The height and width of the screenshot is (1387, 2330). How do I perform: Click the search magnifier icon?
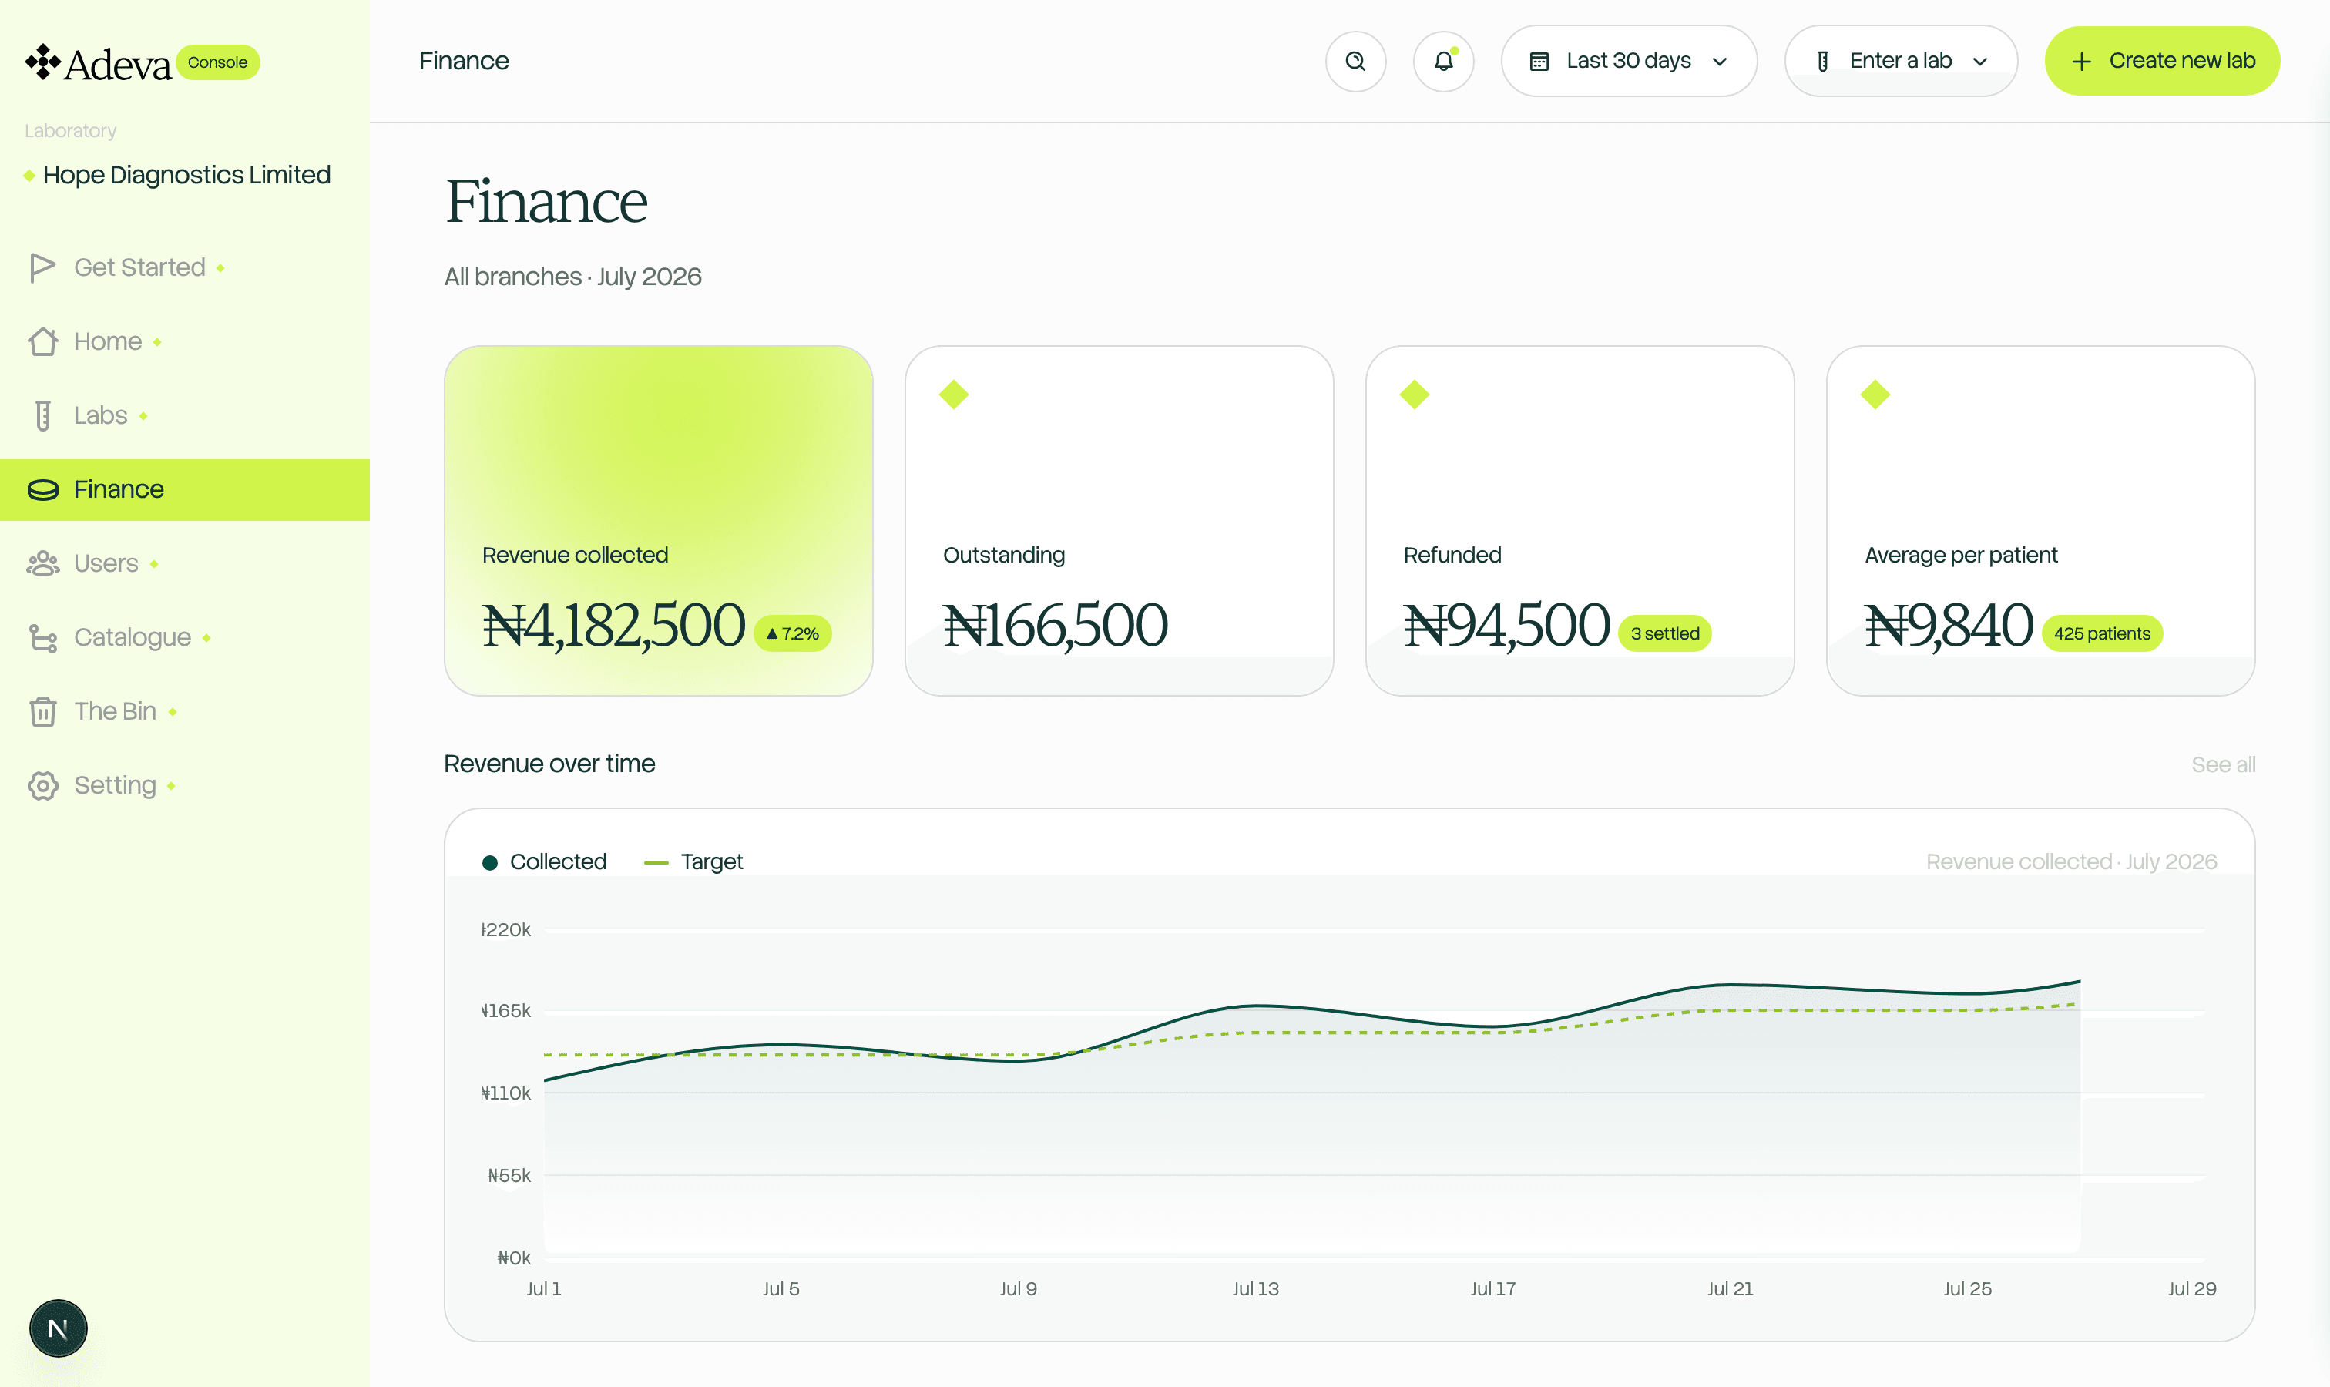point(1355,62)
